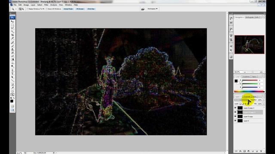
Task: Open the Fill slider arrow
Action: tap(263, 104)
